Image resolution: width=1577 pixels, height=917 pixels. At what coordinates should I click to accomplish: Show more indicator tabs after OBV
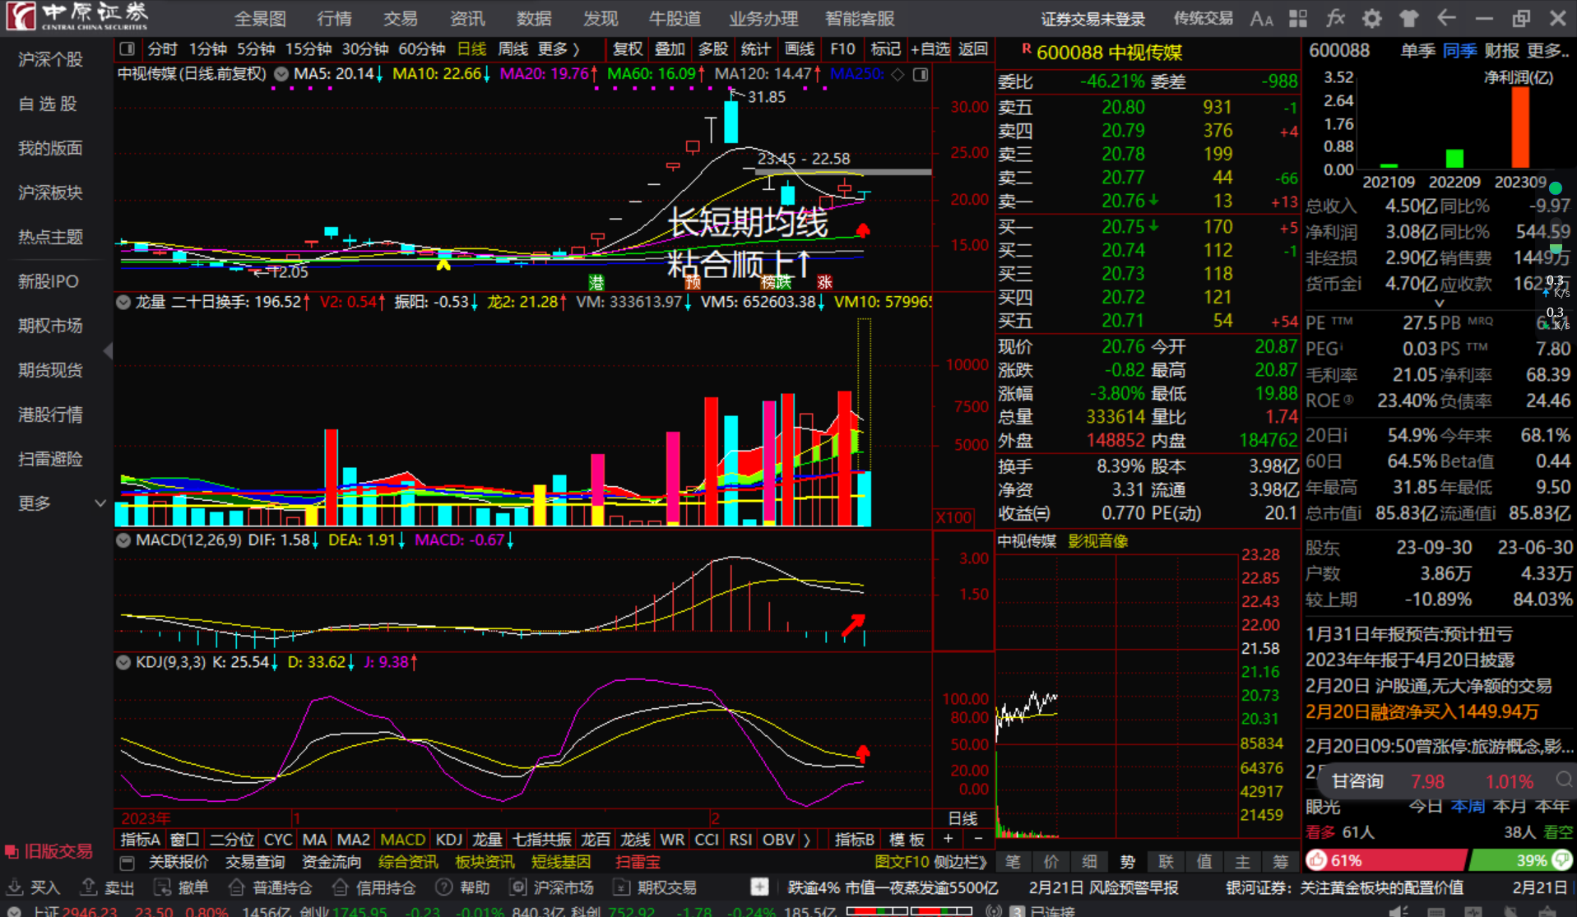807,840
